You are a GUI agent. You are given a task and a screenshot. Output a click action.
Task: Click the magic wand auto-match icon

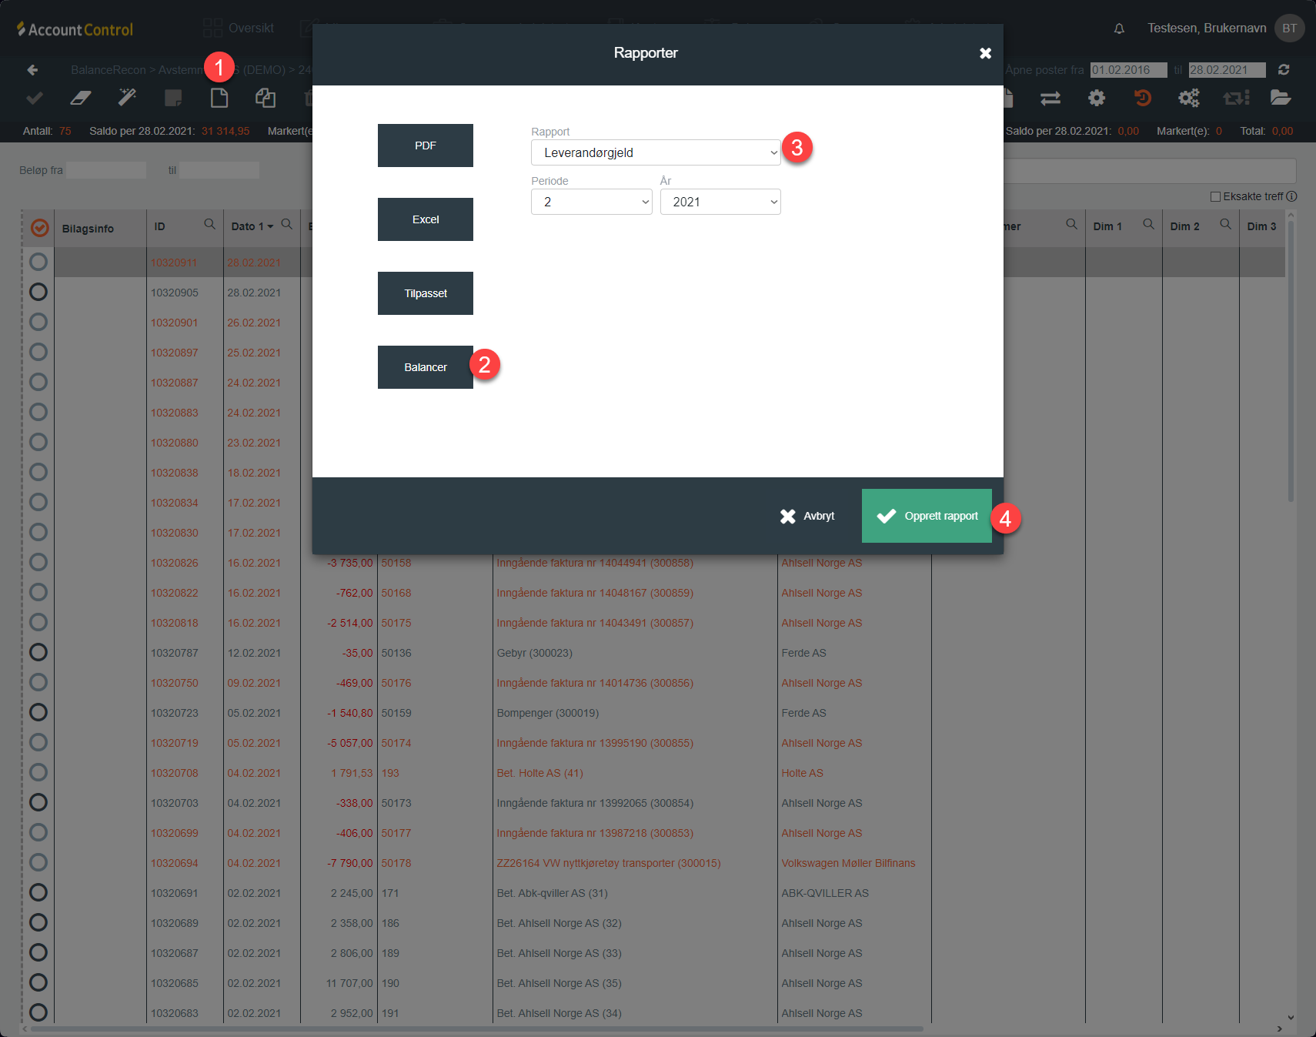point(127,98)
